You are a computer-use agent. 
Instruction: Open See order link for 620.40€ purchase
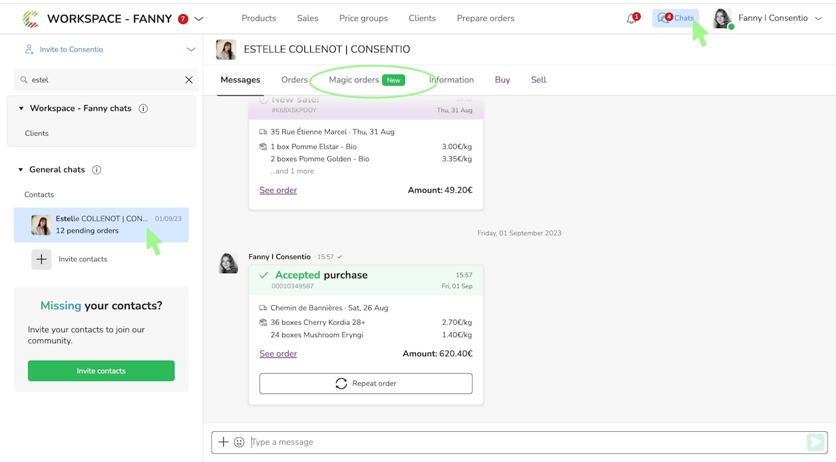(x=278, y=354)
